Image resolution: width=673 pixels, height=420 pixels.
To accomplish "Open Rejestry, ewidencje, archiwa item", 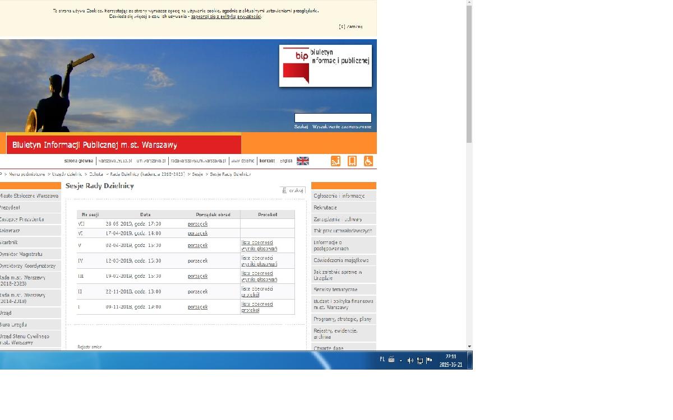I will (343, 334).
